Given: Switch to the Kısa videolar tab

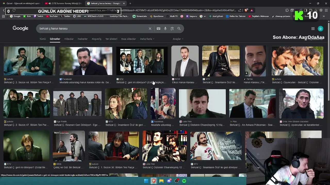Looking at the screenshot, I should click(x=128, y=39).
